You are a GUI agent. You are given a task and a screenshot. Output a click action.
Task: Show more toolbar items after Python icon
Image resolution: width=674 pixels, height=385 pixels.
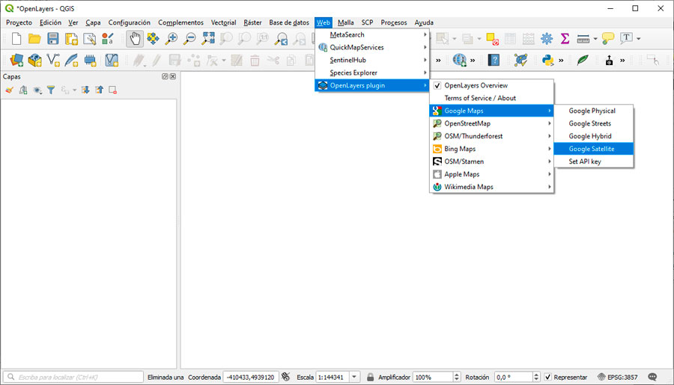561,61
